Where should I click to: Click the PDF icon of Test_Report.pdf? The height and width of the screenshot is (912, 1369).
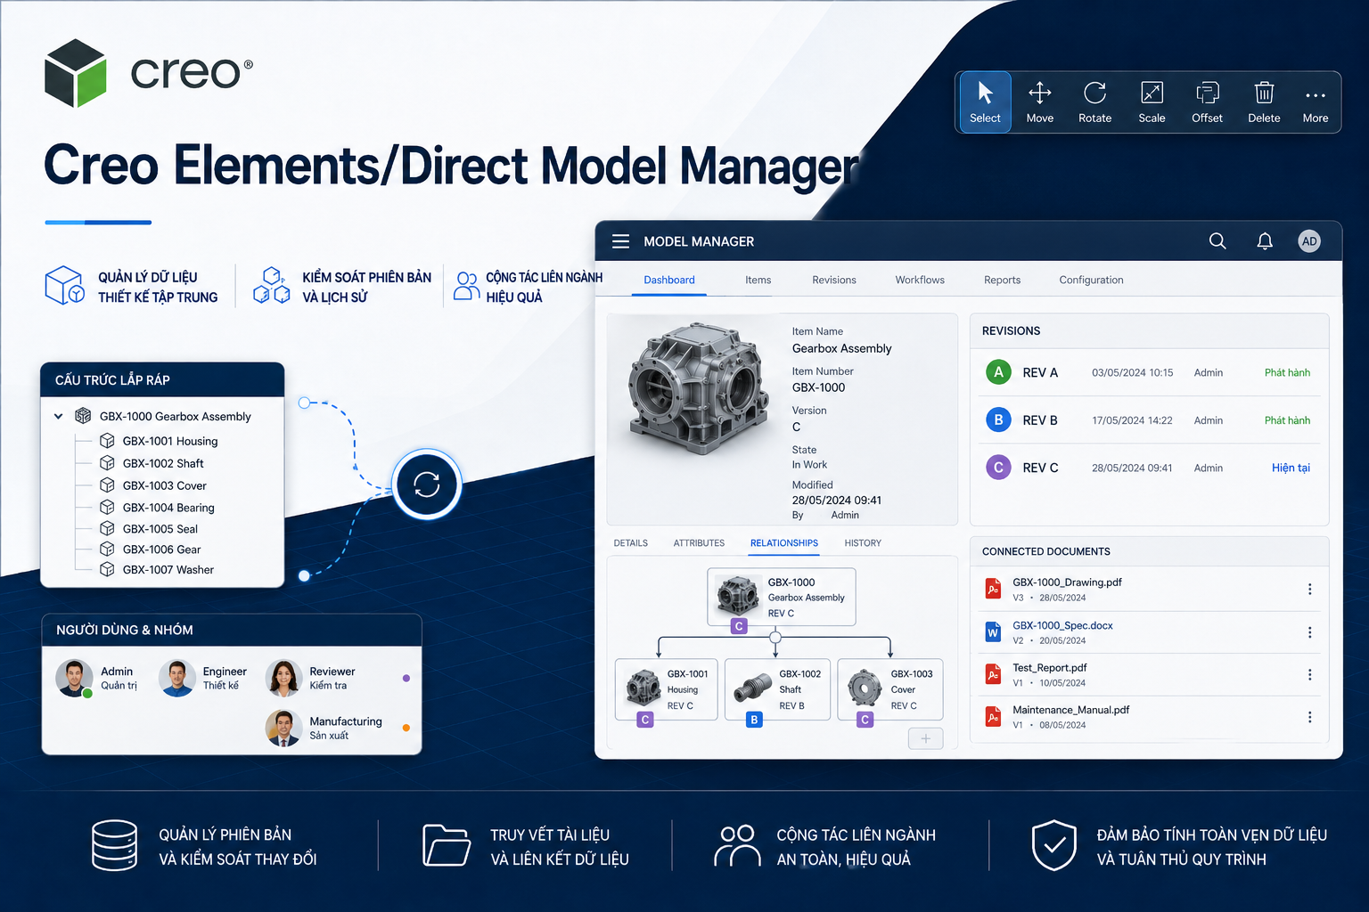coord(993,674)
